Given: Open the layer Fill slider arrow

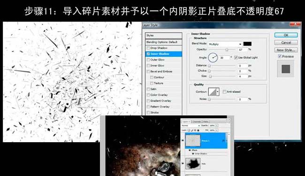Looking at the screenshot, I should pos(217,130).
